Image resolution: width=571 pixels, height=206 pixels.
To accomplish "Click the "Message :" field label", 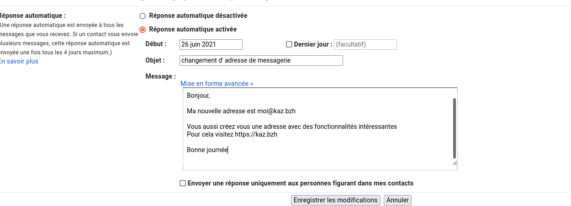I will click(x=160, y=76).
